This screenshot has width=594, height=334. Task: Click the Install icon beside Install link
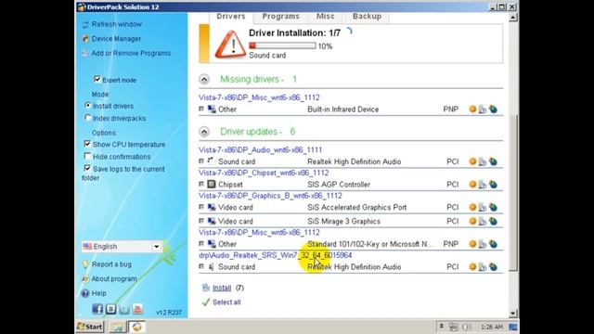[x=206, y=288]
